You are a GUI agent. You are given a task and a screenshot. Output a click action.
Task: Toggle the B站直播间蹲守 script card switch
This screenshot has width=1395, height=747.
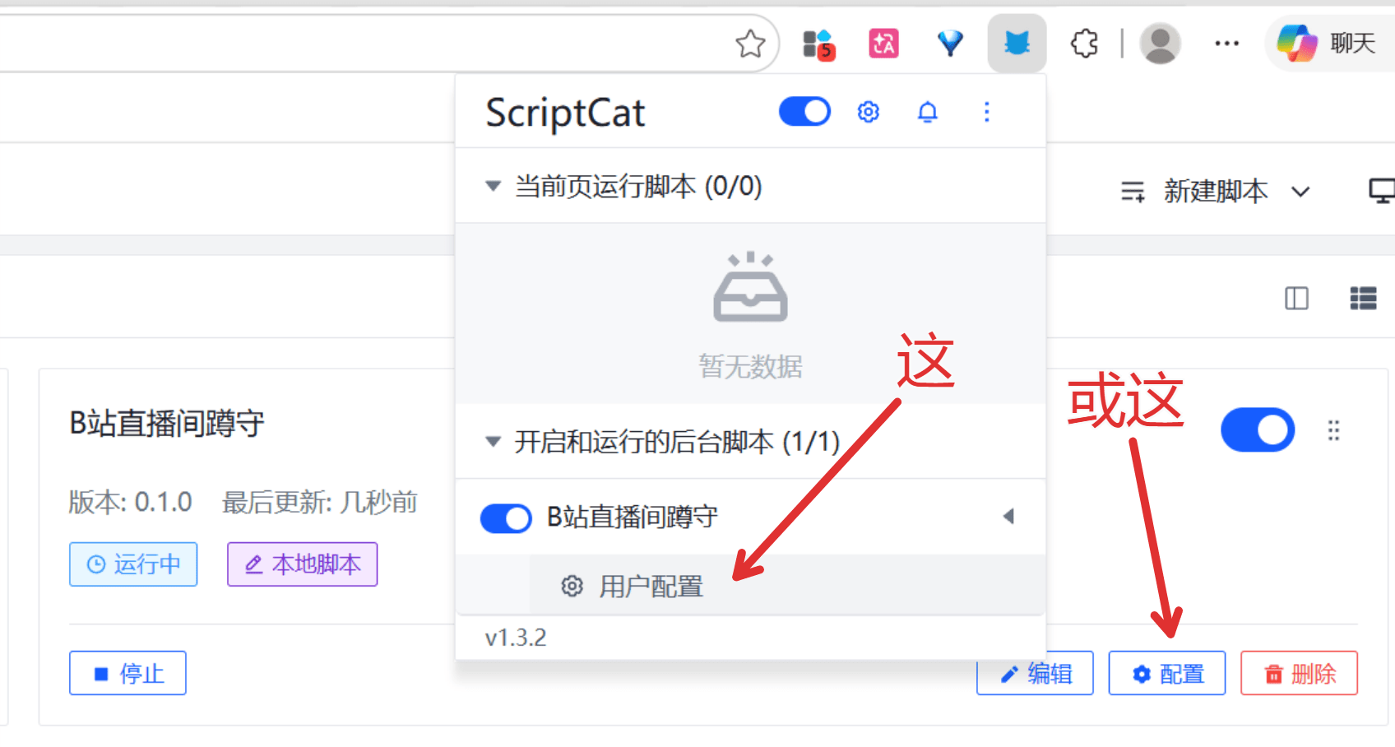1258,430
